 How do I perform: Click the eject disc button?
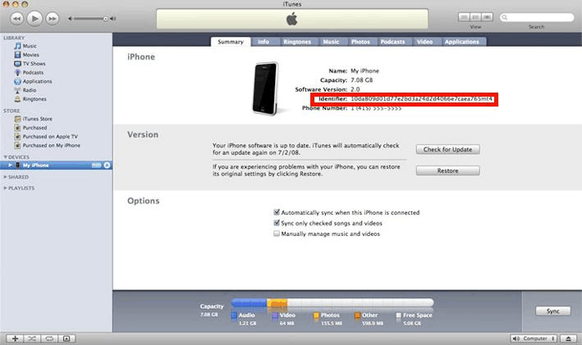pos(568,338)
